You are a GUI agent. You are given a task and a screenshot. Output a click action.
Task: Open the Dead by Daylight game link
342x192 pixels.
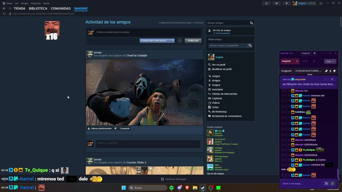tap(137, 55)
